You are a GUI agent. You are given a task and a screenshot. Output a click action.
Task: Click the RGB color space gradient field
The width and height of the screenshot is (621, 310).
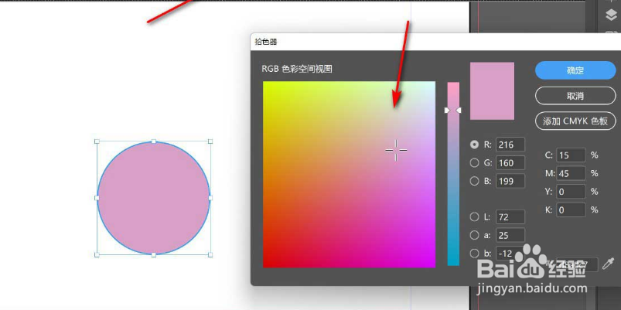tap(349, 174)
